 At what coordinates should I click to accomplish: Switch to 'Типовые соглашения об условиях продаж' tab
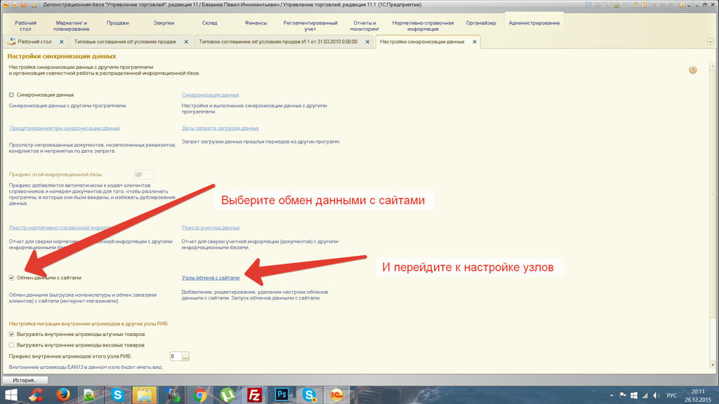125,42
